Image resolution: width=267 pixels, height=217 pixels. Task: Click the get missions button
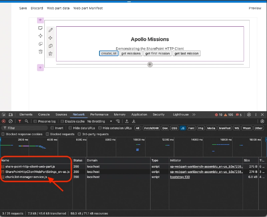pos(130,53)
